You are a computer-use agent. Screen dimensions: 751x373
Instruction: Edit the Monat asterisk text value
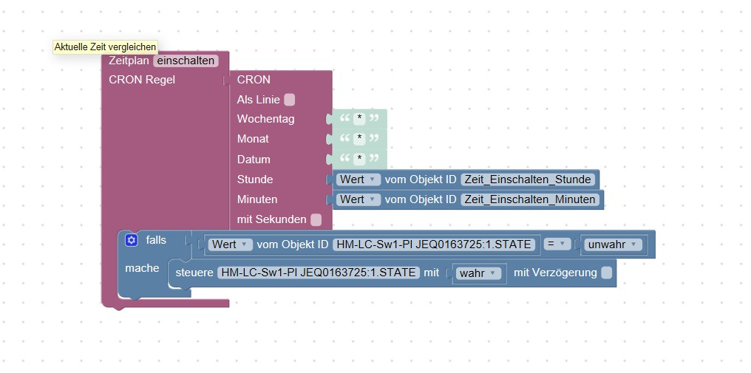(359, 138)
